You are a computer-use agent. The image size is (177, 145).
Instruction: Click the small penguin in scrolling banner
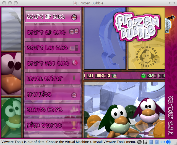click(114, 76)
